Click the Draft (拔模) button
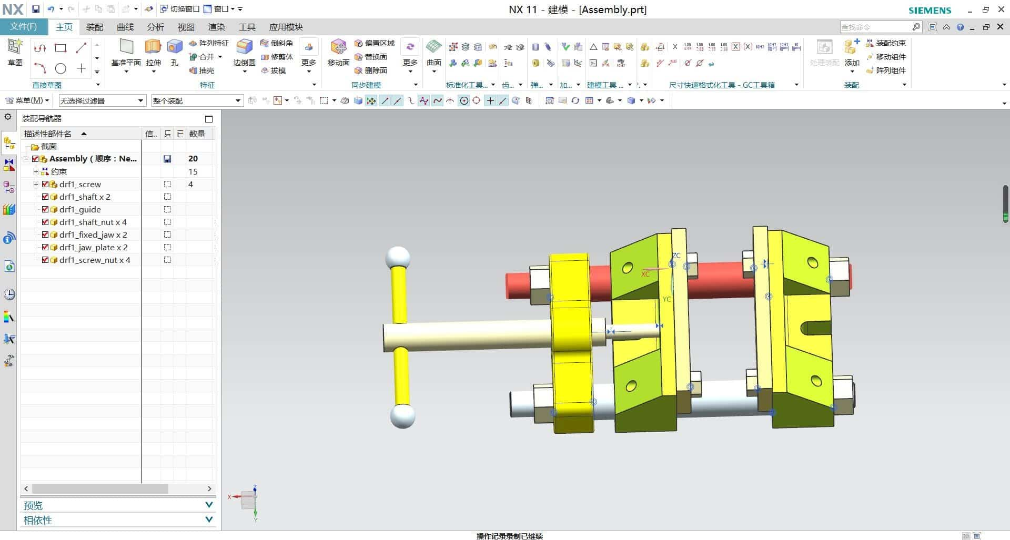 click(x=273, y=70)
